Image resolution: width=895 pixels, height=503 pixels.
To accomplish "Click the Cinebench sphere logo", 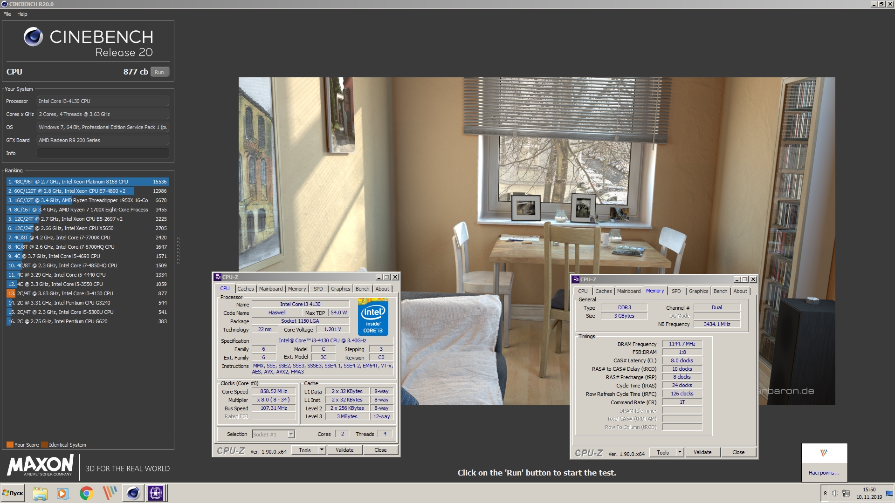I will tap(33, 37).
